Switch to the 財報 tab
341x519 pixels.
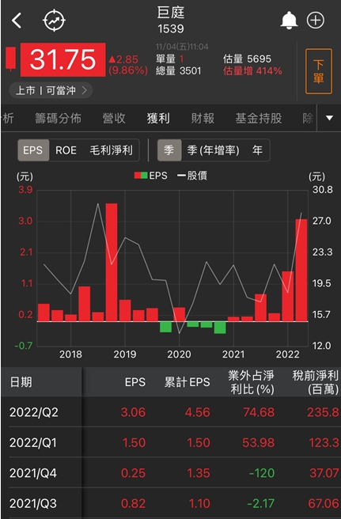pyautogui.click(x=203, y=118)
